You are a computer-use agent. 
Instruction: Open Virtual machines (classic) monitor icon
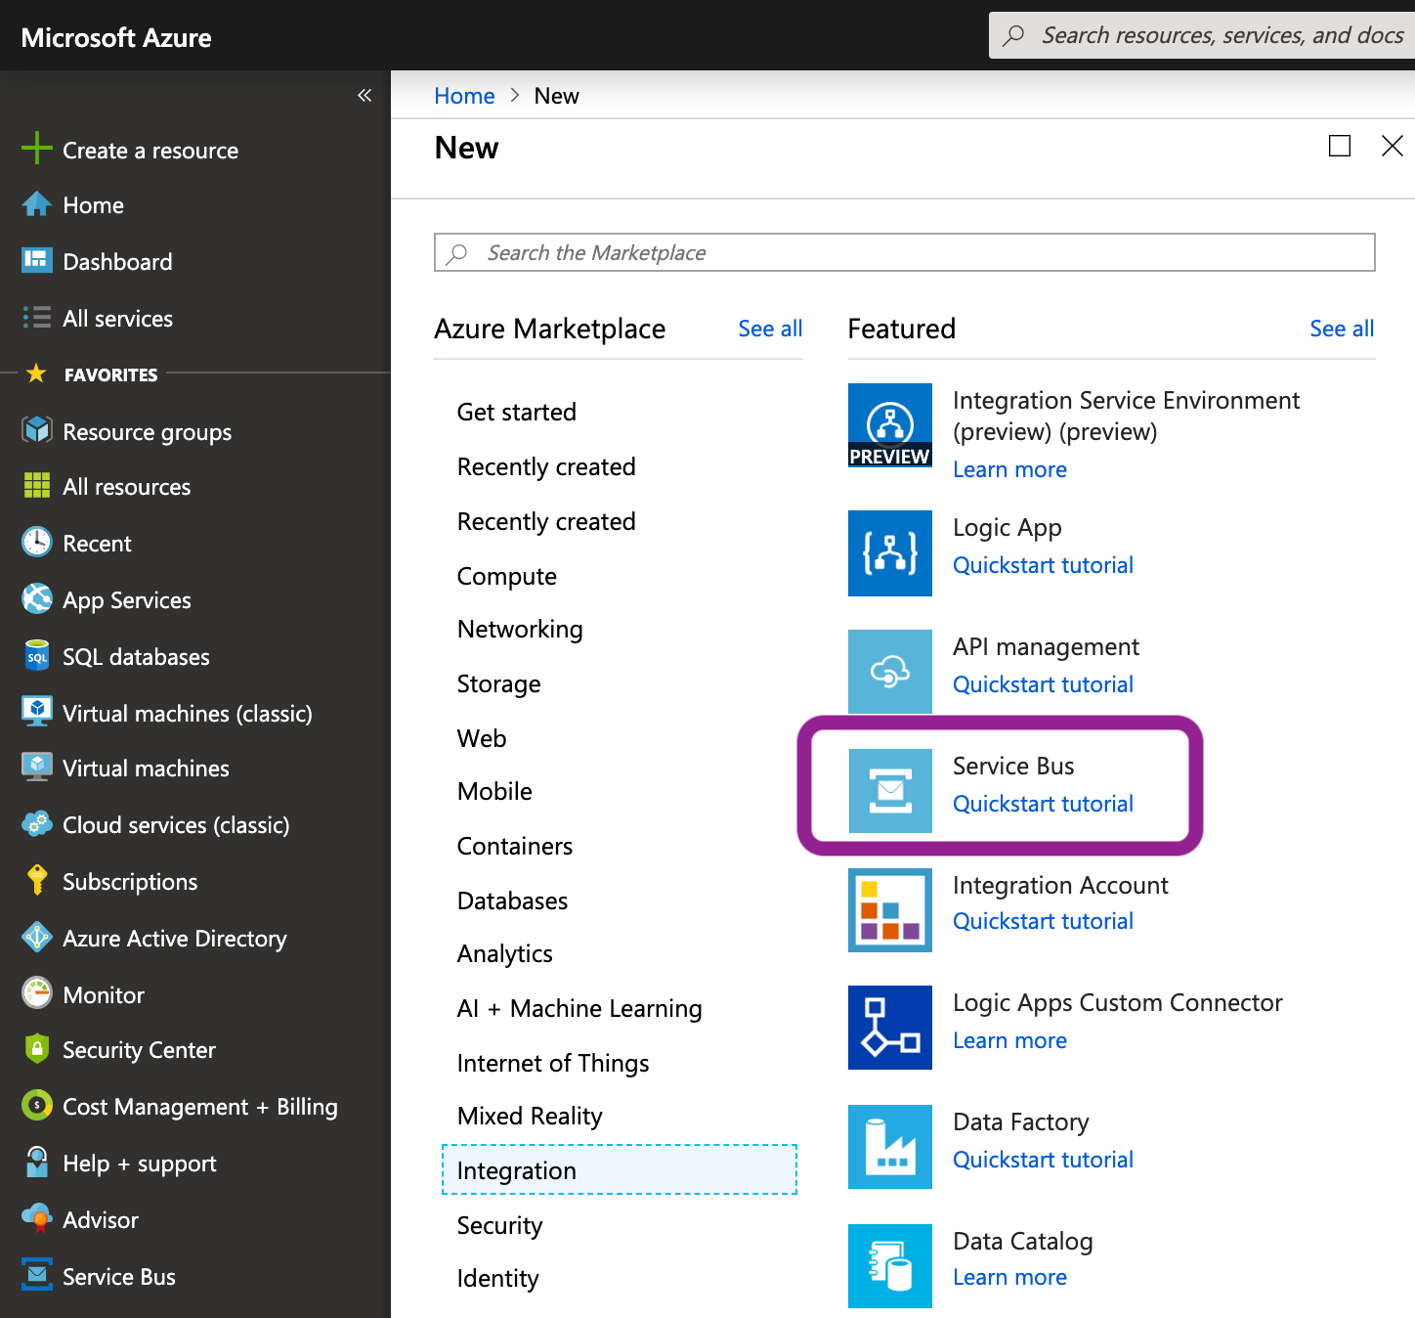36,712
